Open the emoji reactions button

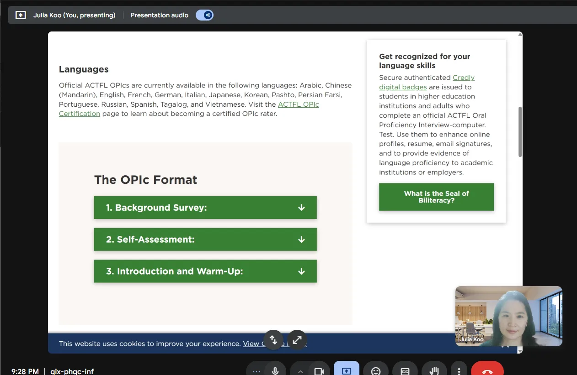pos(376,370)
